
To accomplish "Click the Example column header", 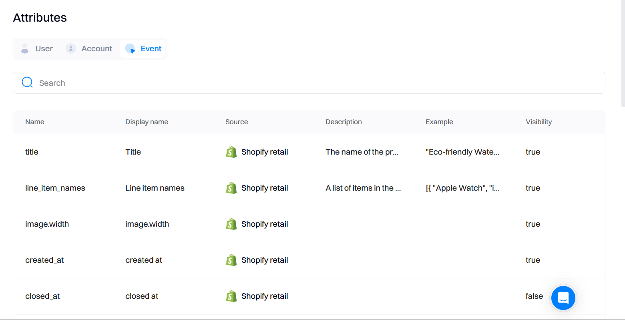I will pos(439,122).
